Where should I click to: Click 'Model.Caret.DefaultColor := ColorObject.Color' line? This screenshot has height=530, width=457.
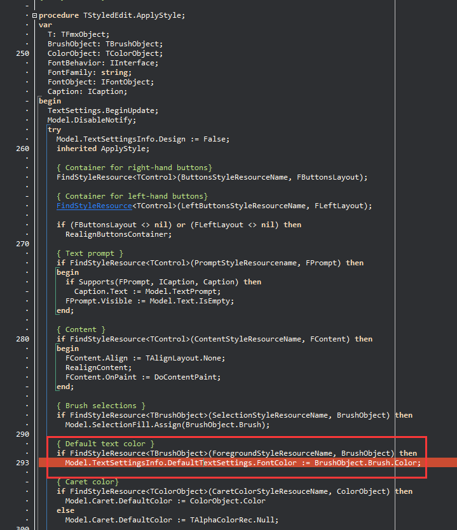tap(165, 501)
